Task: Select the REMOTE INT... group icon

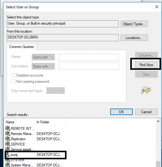Action: 8,128
